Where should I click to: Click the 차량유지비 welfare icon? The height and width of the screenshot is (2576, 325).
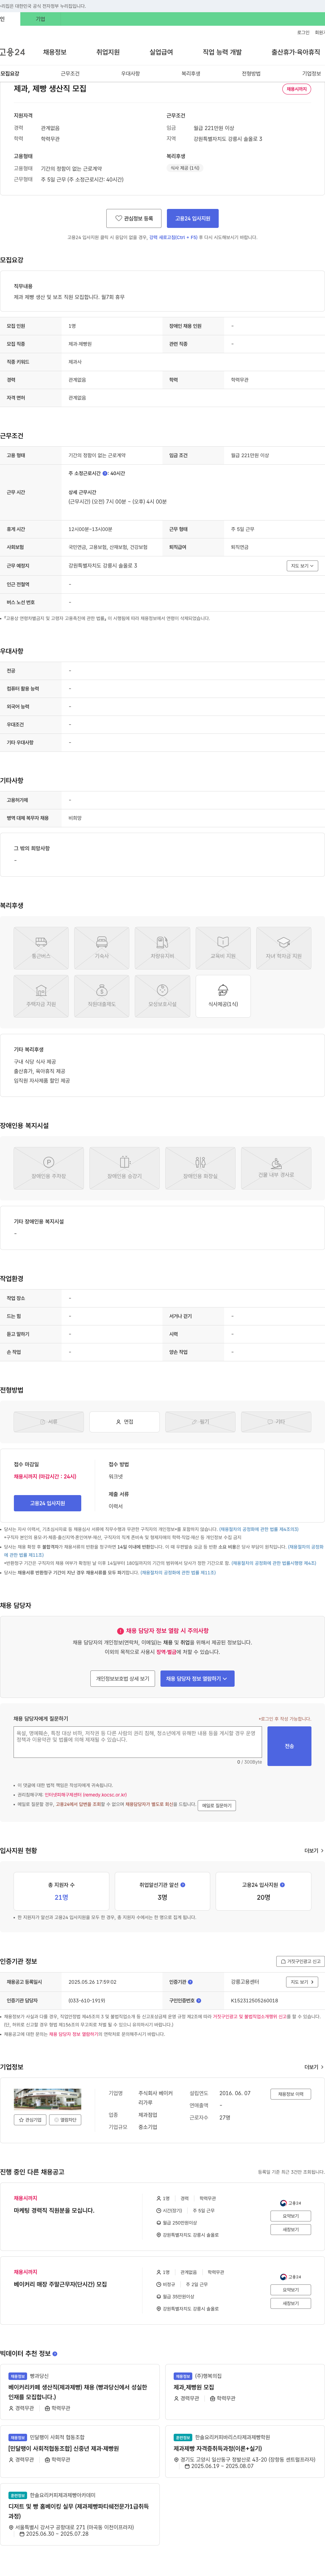click(162, 947)
